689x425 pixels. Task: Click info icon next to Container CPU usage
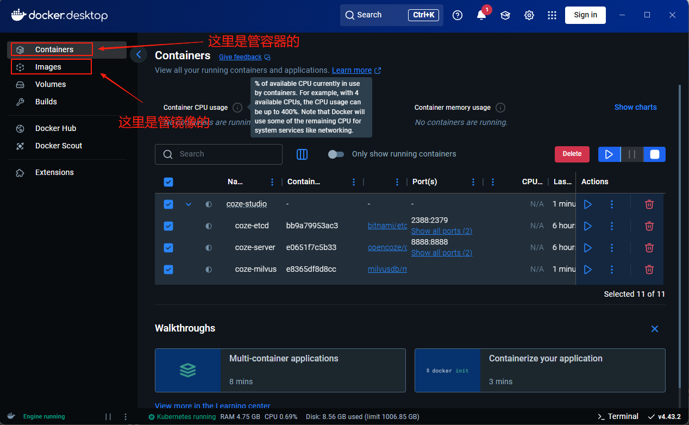pyautogui.click(x=237, y=108)
